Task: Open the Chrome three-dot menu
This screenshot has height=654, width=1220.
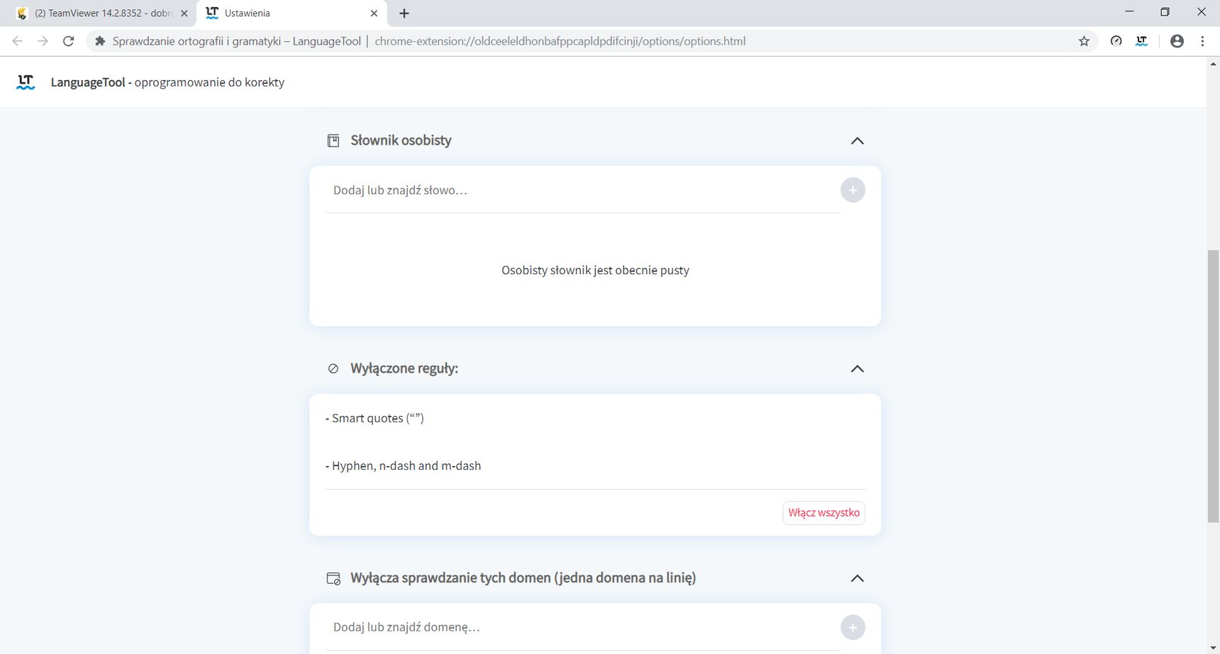Action: 1202,41
